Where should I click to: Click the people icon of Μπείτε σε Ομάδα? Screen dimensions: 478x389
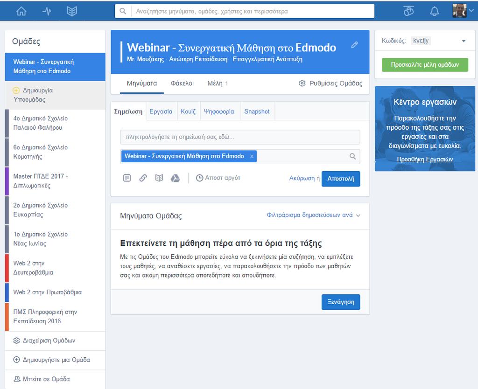pos(17,379)
